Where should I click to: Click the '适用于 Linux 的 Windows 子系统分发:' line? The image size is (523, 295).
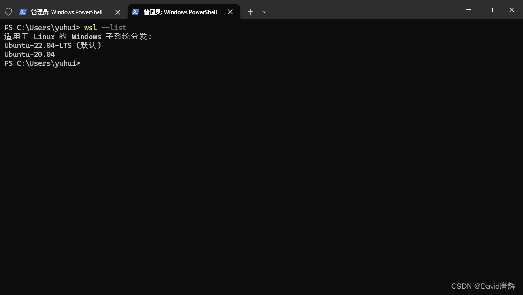tap(78, 37)
